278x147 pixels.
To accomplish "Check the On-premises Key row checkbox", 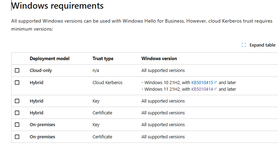I will click(x=17, y=125).
